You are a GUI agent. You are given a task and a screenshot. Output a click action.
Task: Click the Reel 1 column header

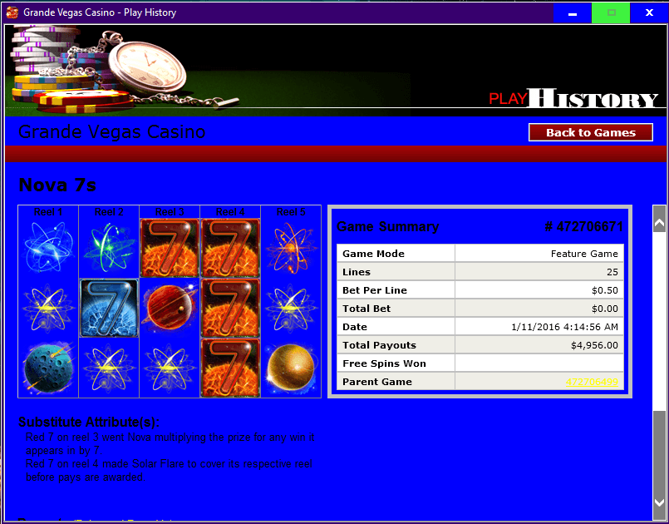48,212
